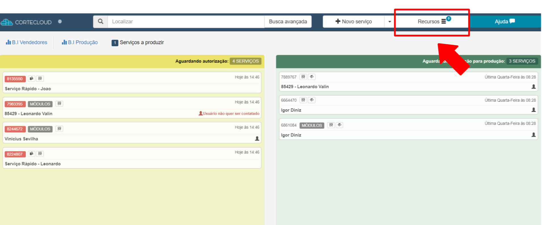The image size is (542, 225).
Task: Click the user icon on Vinicius Sevilha card
Action: [257, 139]
